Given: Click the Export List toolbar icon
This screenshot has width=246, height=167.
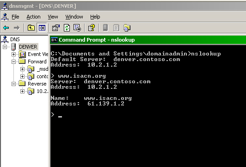Looking at the screenshot, I should [77, 28].
